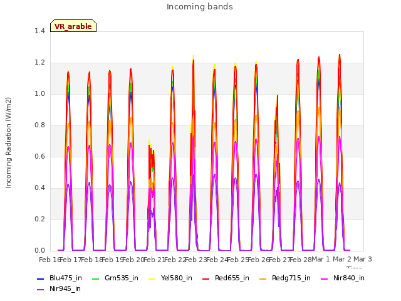
Task: Click the Feb 16 x-axis date label
Action: 49,260
